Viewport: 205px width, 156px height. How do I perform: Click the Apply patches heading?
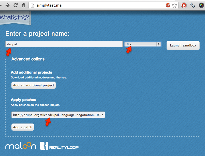[x=23, y=100]
